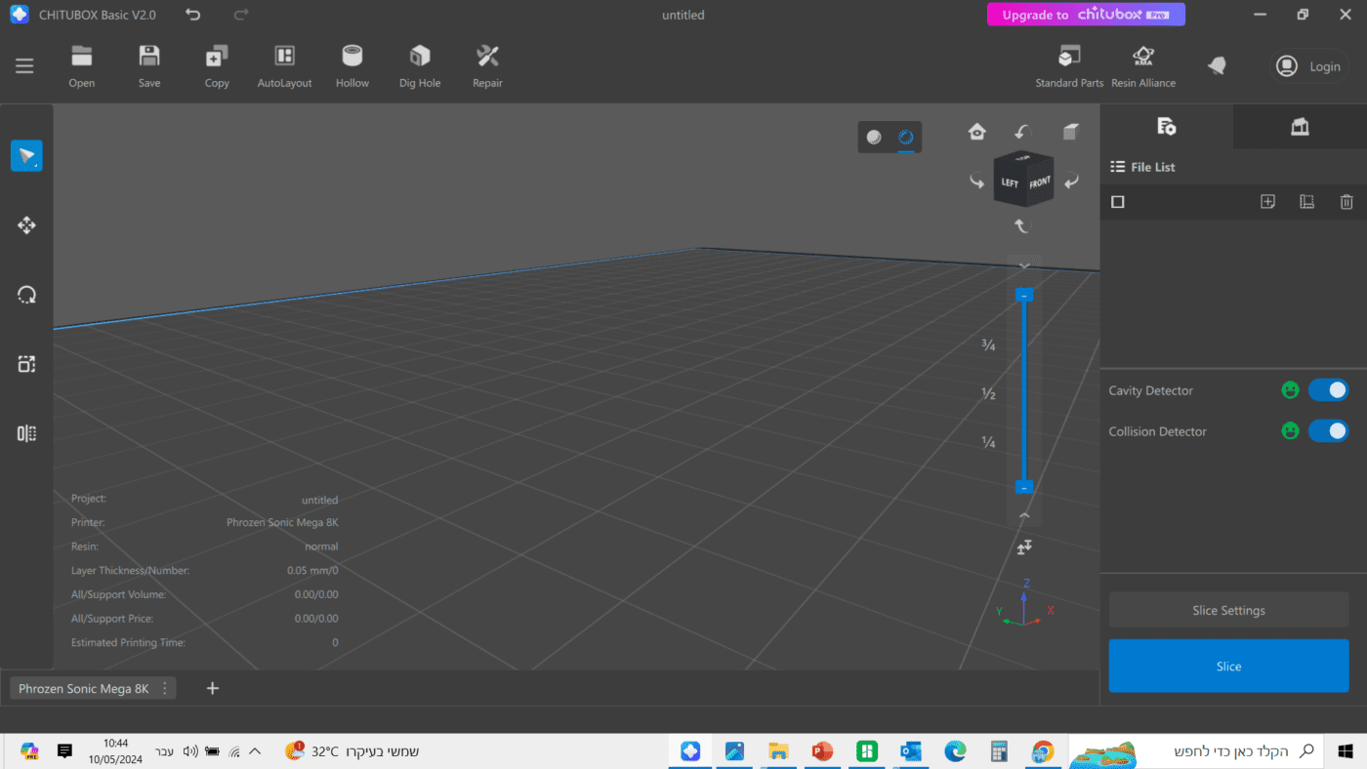Activate the Scale tool in left sidebar

26,364
